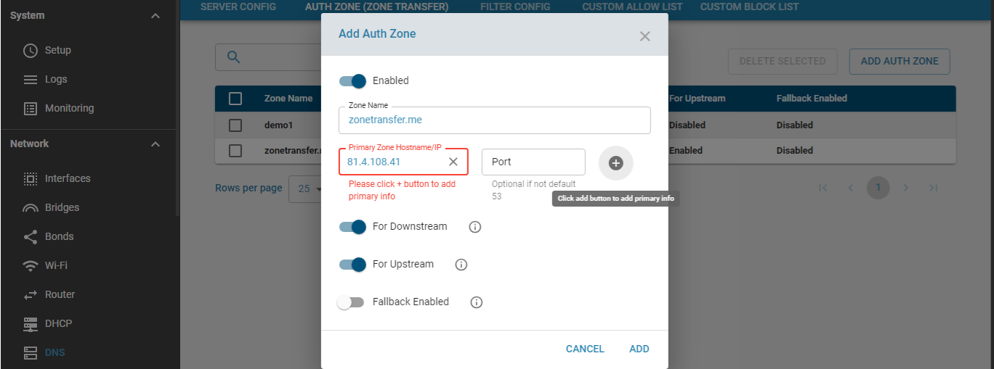Disable the For Downstream switch
This screenshot has width=994, height=369.
click(x=352, y=227)
